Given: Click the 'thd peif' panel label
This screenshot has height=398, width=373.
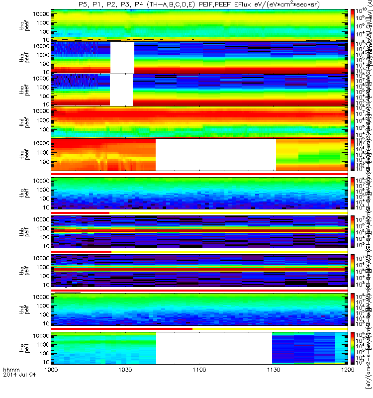Looking at the screenshot, I should [x=24, y=309].
